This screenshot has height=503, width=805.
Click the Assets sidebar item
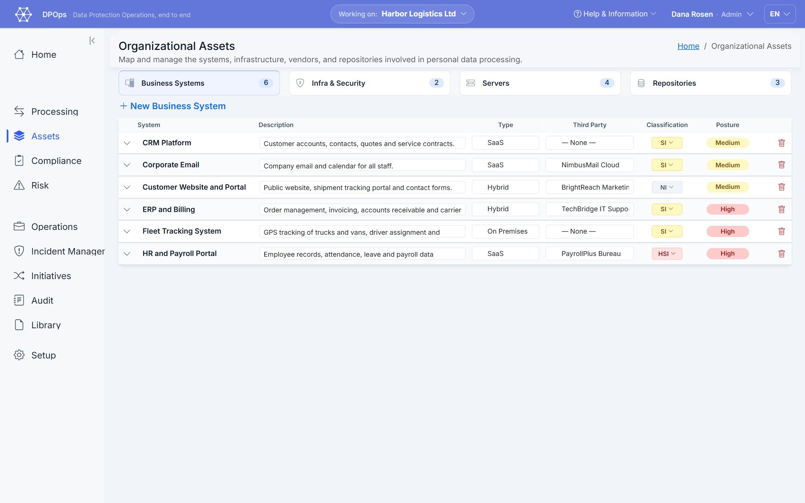tap(45, 136)
